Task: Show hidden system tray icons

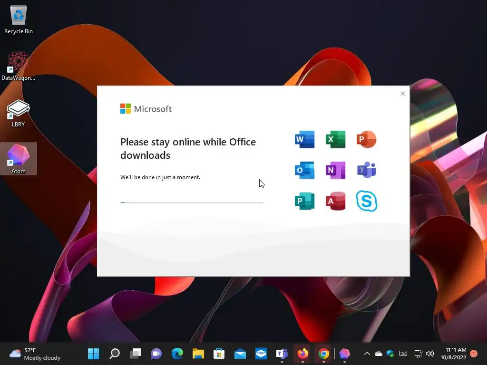Action: coord(367,354)
